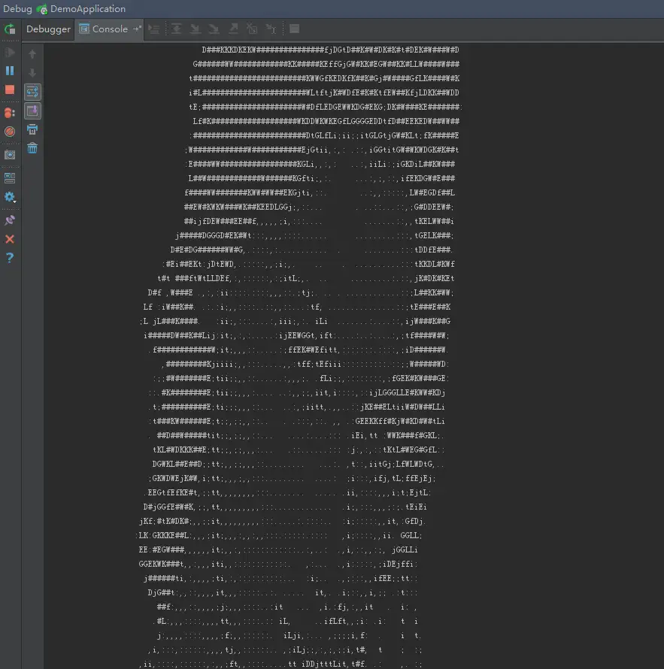664x669 pixels.
Task: Rerun DemoApplication with the rerun icon
Action: click(x=10, y=29)
